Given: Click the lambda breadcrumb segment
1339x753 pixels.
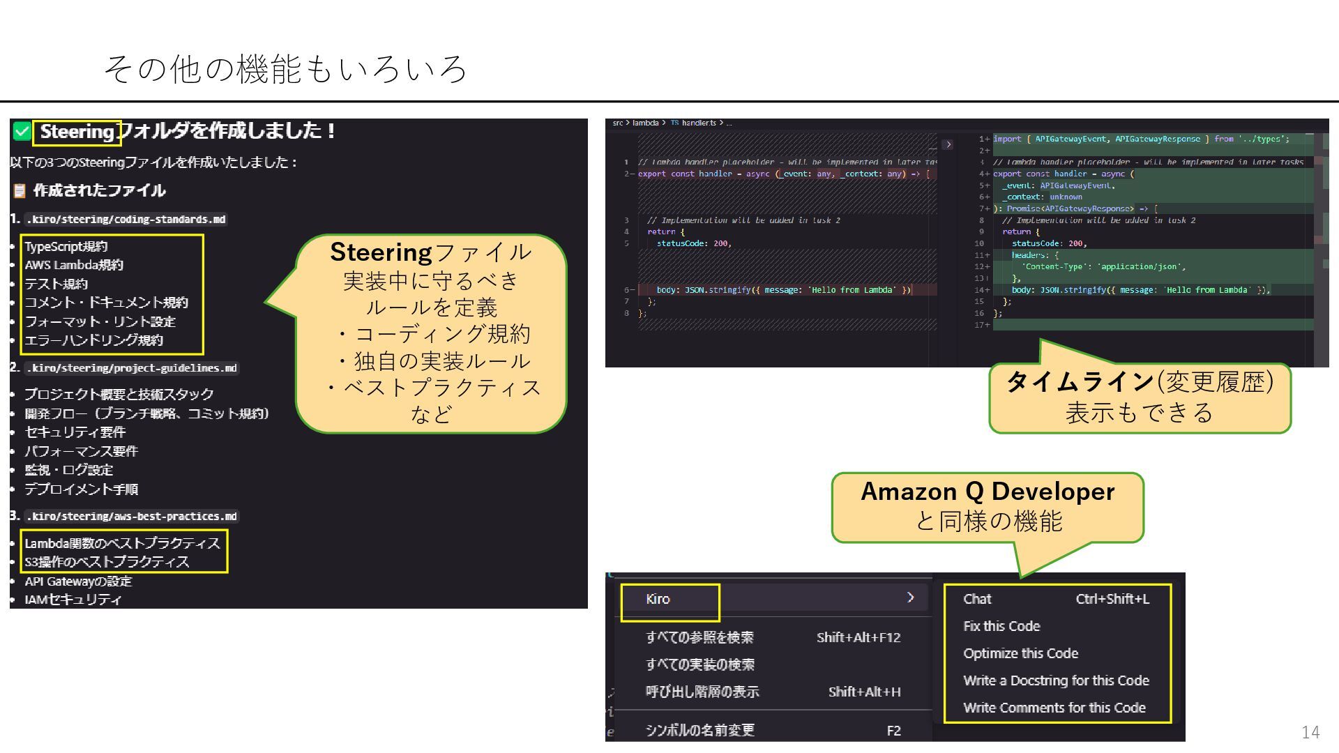Looking at the screenshot, I should (x=646, y=123).
